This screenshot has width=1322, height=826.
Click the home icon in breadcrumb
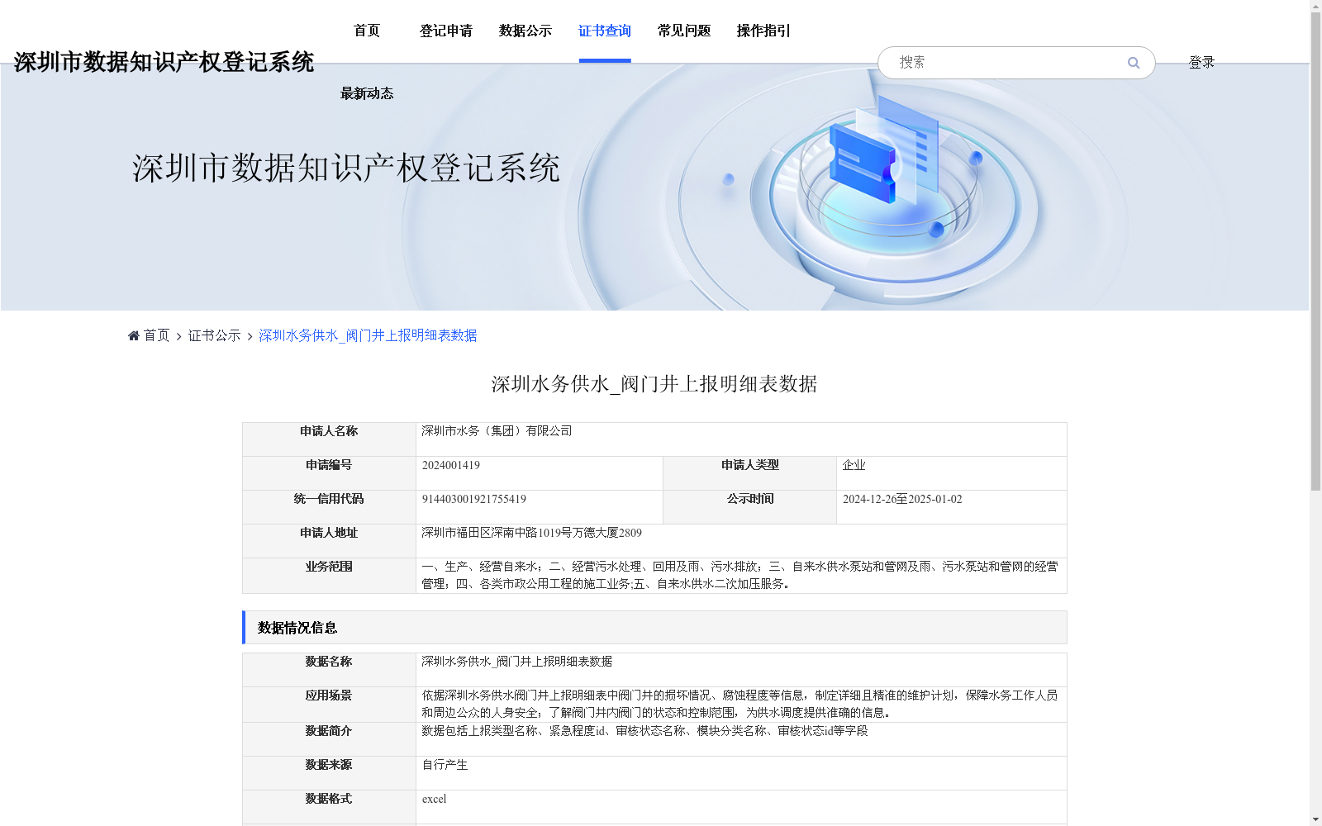(134, 335)
